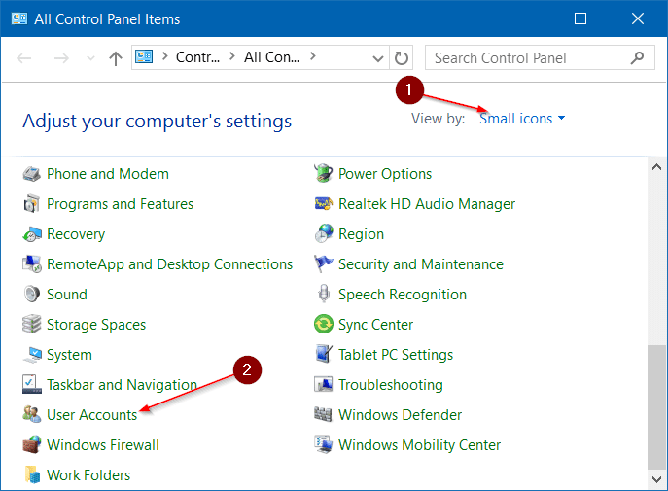The height and width of the screenshot is (491, 668).
Task: Open the Security and Maintenance link
Action: (421, 264)
